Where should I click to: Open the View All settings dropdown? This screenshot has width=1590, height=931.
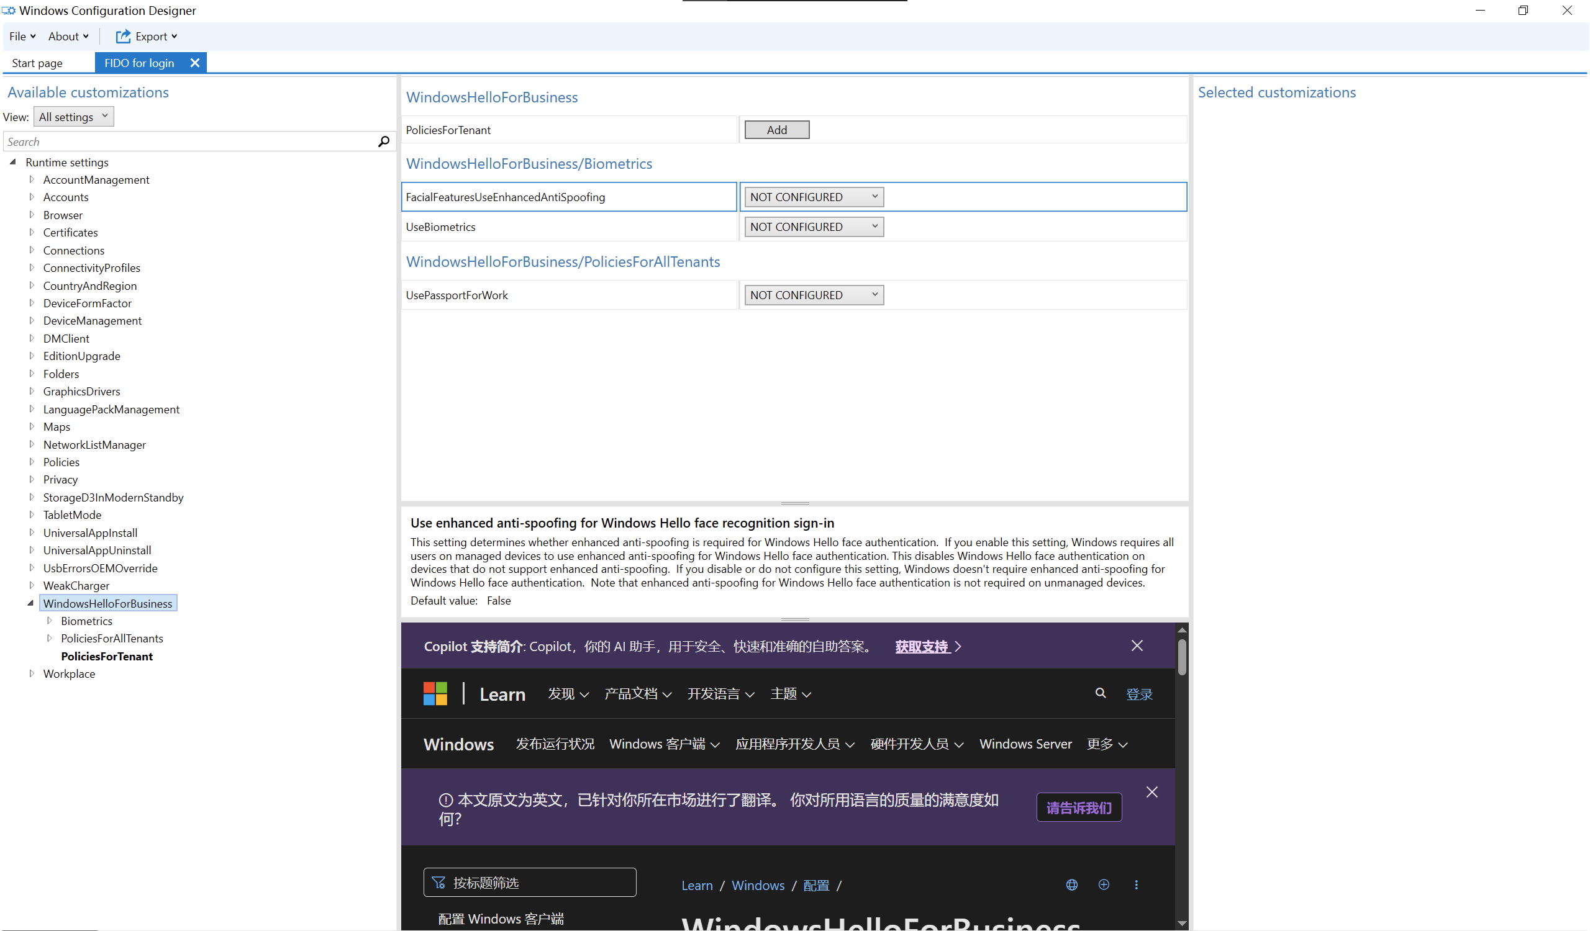coord(73,117)
